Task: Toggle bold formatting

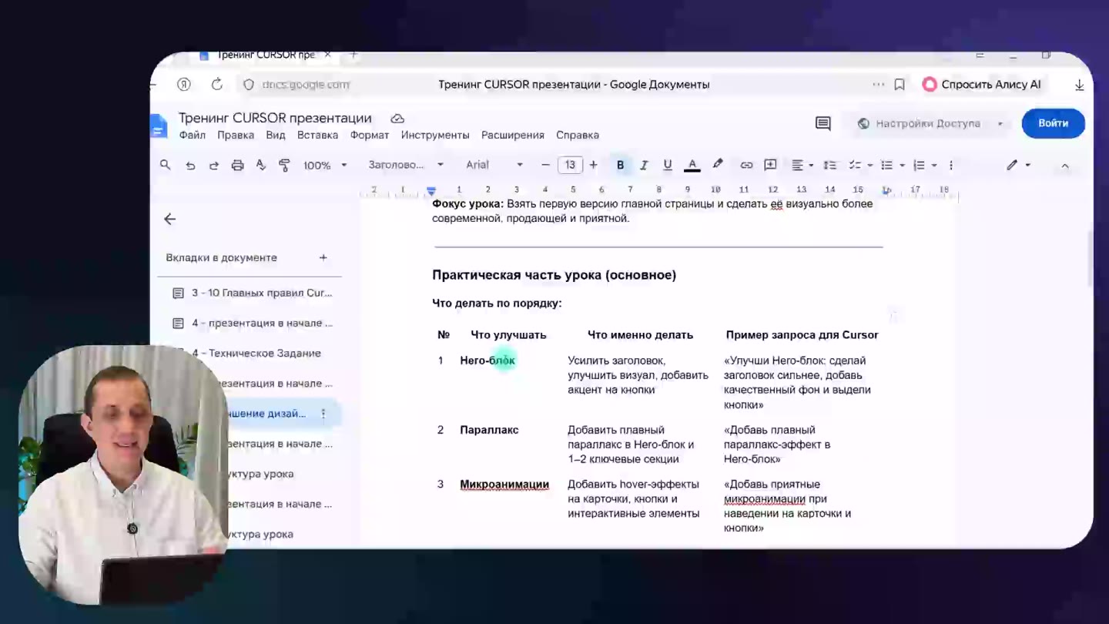Action: [x=620, y=165]
